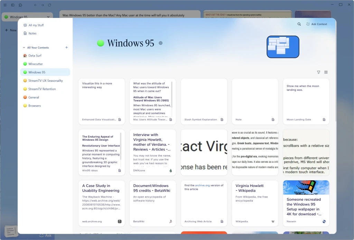Viewport: 354px width, 240px height.
Task: Click the reload icon in top toolbar
Action: pyautogui.click(x=49, y=5)
